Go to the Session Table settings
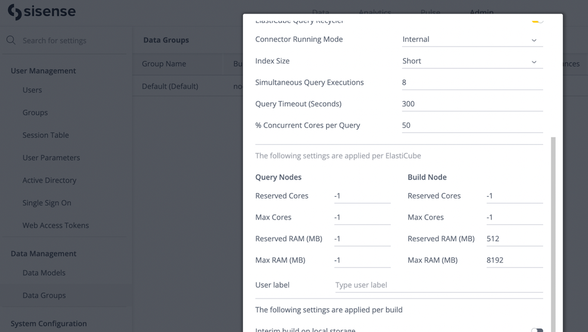Image resolution: width=588 pixels, height=332 pixels. tap(46, 135)
